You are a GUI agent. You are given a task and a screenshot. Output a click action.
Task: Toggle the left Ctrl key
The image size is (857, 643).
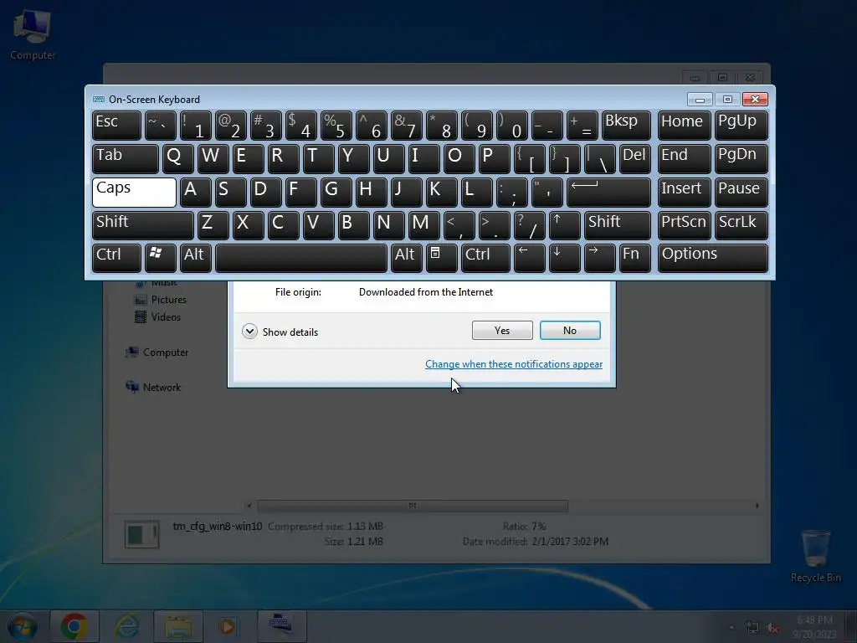pyautogui.click(x=116, y=258)
